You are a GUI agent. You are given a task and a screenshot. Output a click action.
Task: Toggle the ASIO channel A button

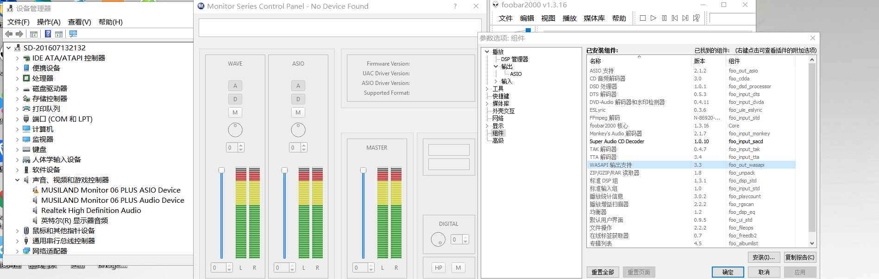coord(298,85)
